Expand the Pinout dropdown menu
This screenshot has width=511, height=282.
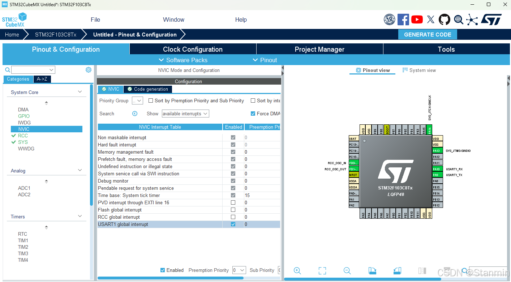pyautogui.click(x=265, y=60)
